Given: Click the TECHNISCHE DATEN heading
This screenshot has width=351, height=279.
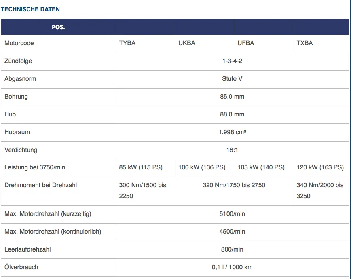Looking at the screenshot, I should click(x=30, y=9).
